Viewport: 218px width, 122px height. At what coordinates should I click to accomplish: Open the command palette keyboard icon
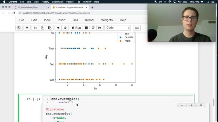click(x=137, y=28)
